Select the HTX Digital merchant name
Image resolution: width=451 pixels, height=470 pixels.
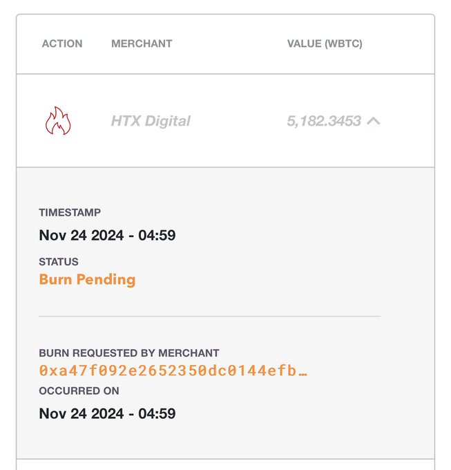pyautogui.click(x=151, y=121)
